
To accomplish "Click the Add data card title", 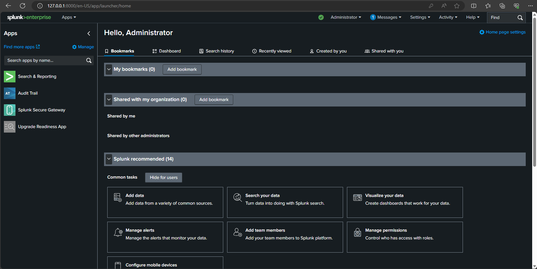I will pyautogui.click(x=135, y=196).
